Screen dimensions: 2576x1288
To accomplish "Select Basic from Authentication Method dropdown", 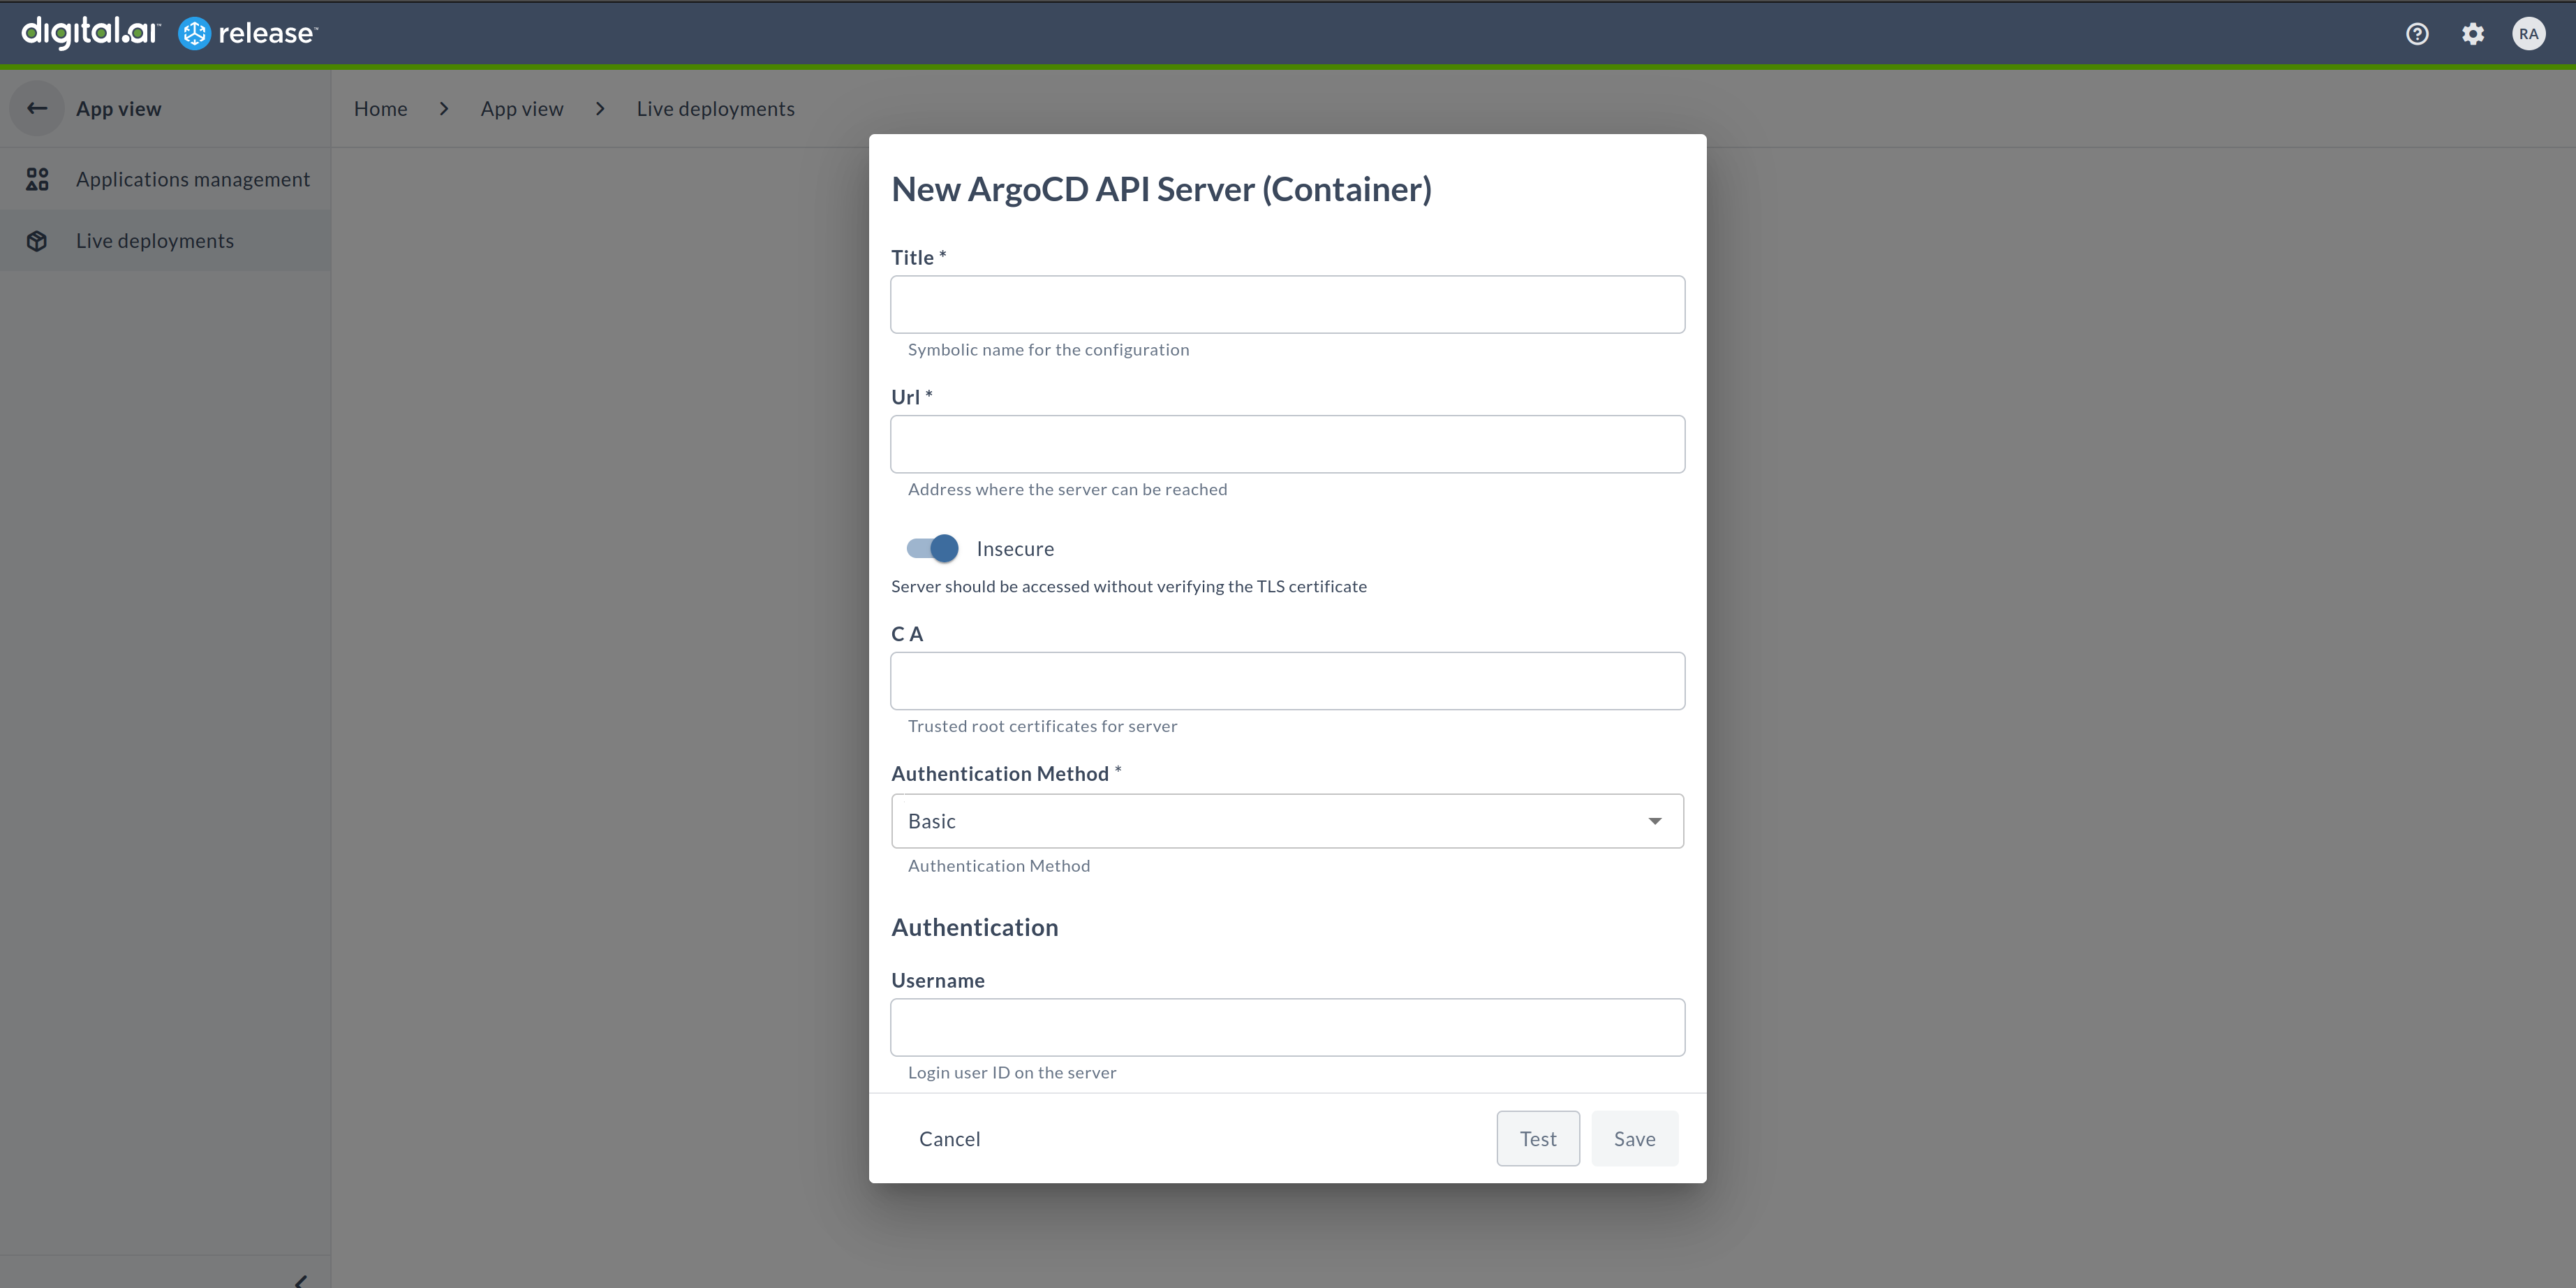I will click(1288, 820).
